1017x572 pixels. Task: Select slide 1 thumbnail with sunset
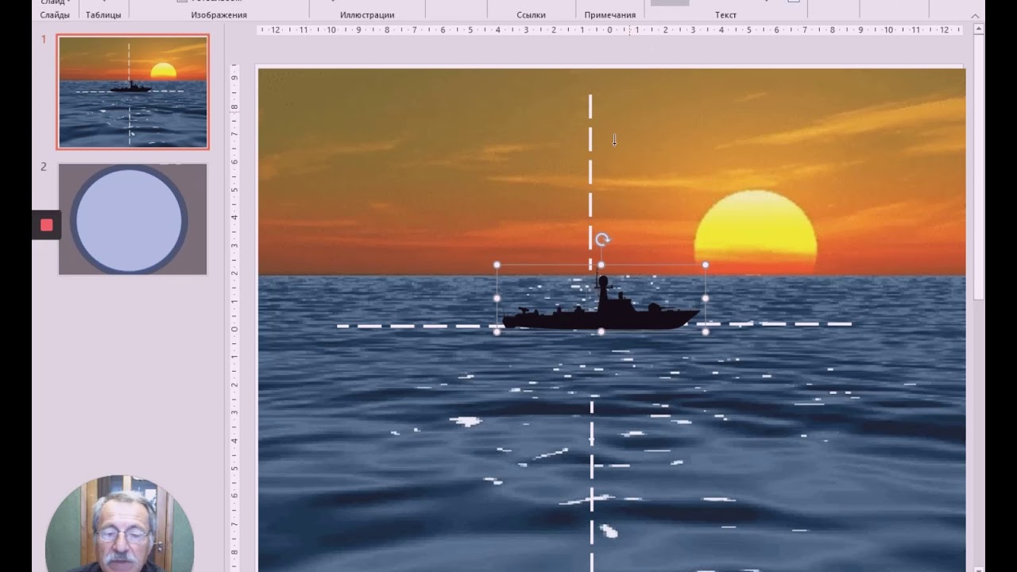tap(133, 92)
